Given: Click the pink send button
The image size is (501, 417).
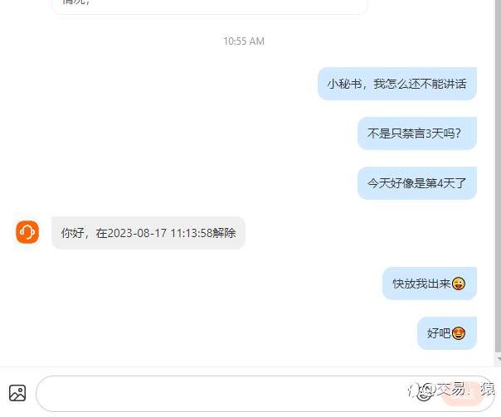Looking at the screenshot, I should coord(463,394).
